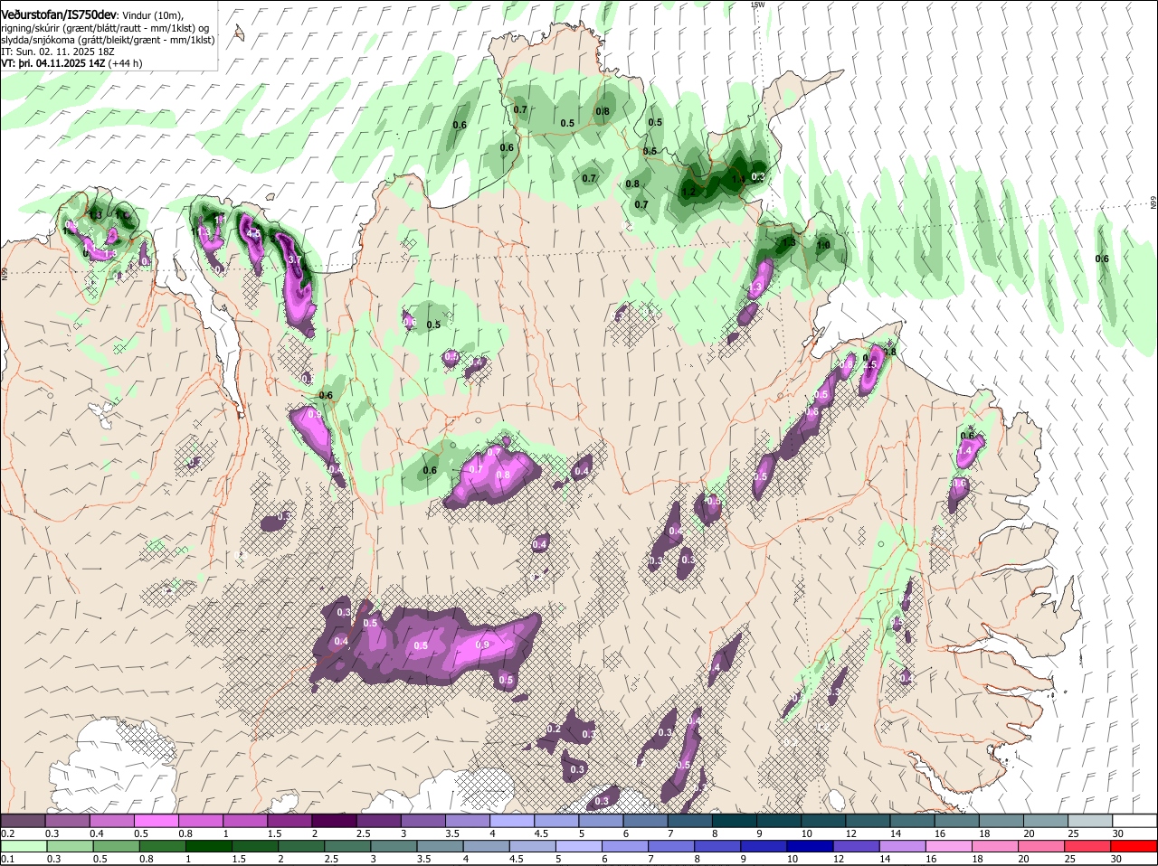Pick the grey-teal 18 swatch in snow legend

pyautogui.click(x=1001, y=821)
